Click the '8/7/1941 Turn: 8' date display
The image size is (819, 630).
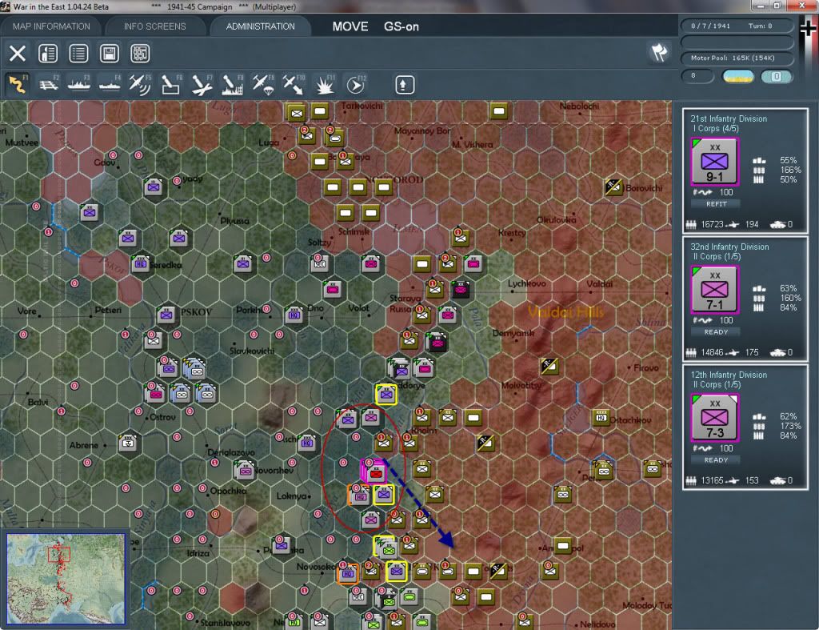coord(737,26)
